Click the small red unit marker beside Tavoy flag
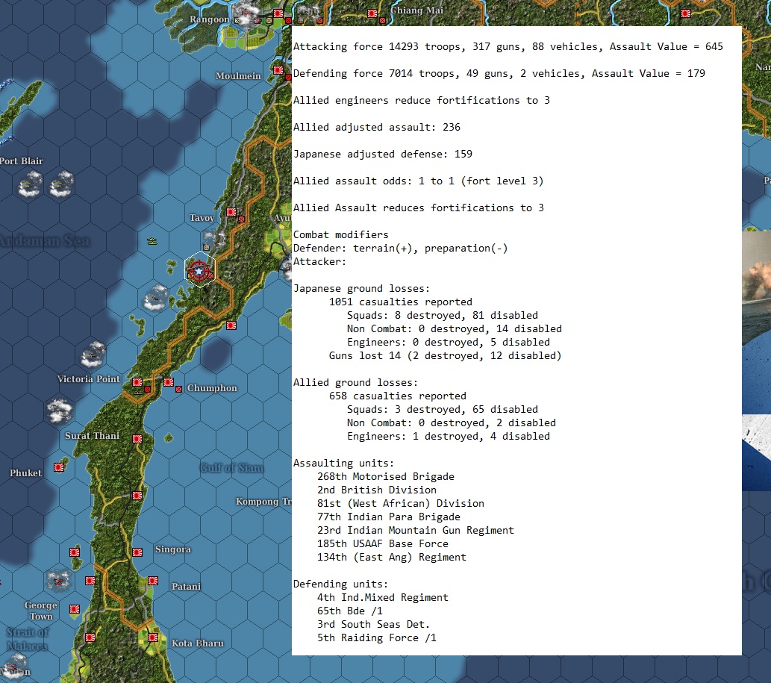The height and width of the screenshot is (683, 771). (x=241, y=219)
